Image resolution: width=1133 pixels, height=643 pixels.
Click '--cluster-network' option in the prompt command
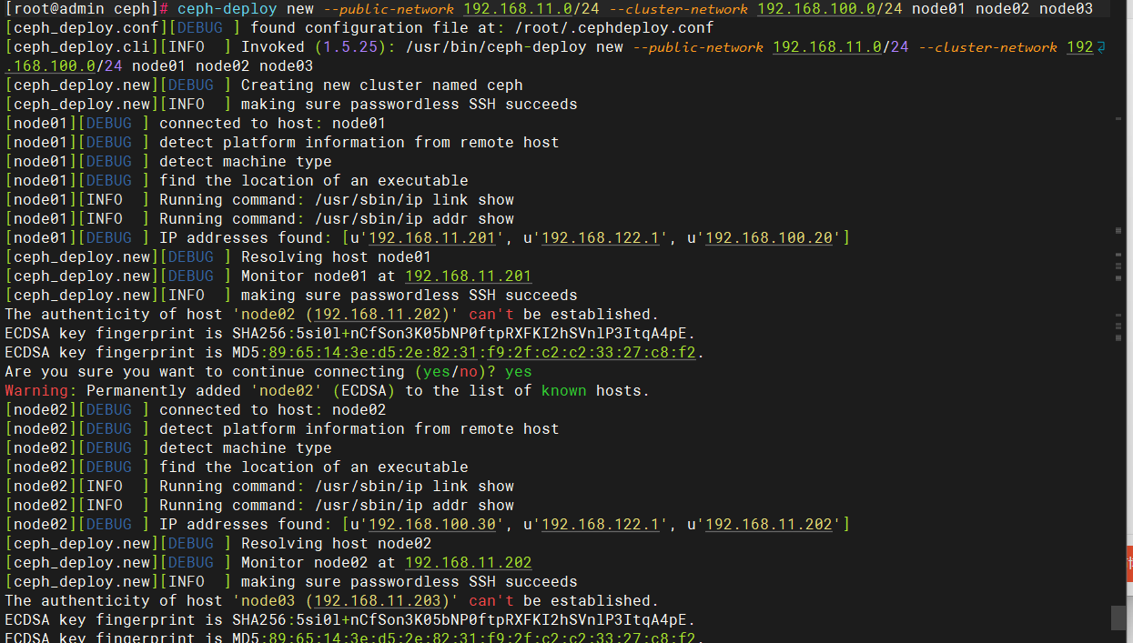tap(681, 8)
